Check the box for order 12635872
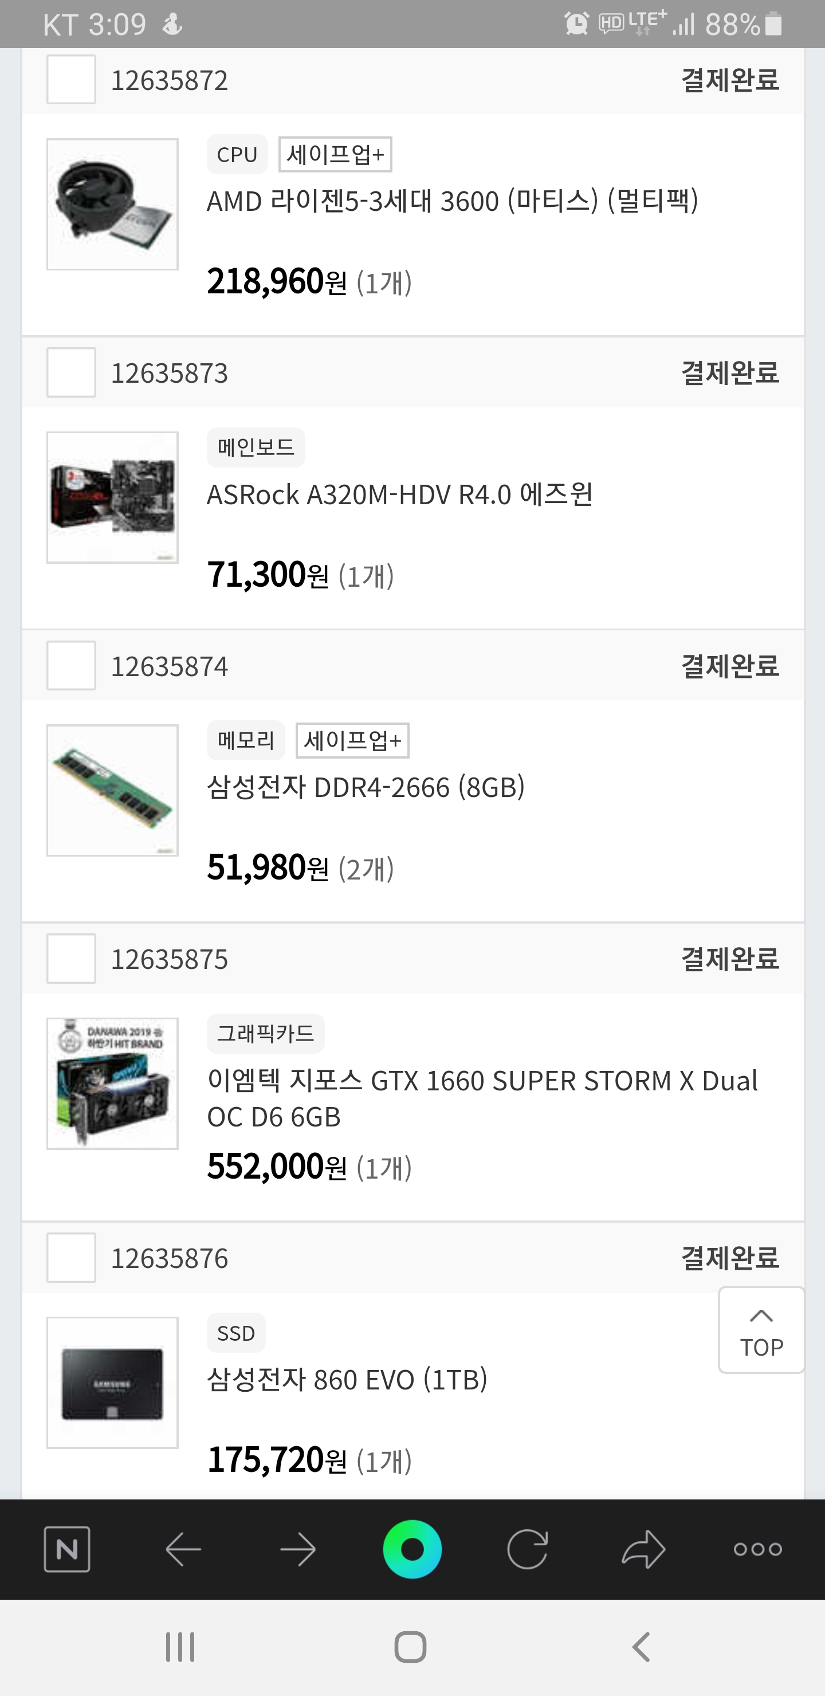This screenshot has height=1696, width=825. pyautogui.click(x=71, y=80)
